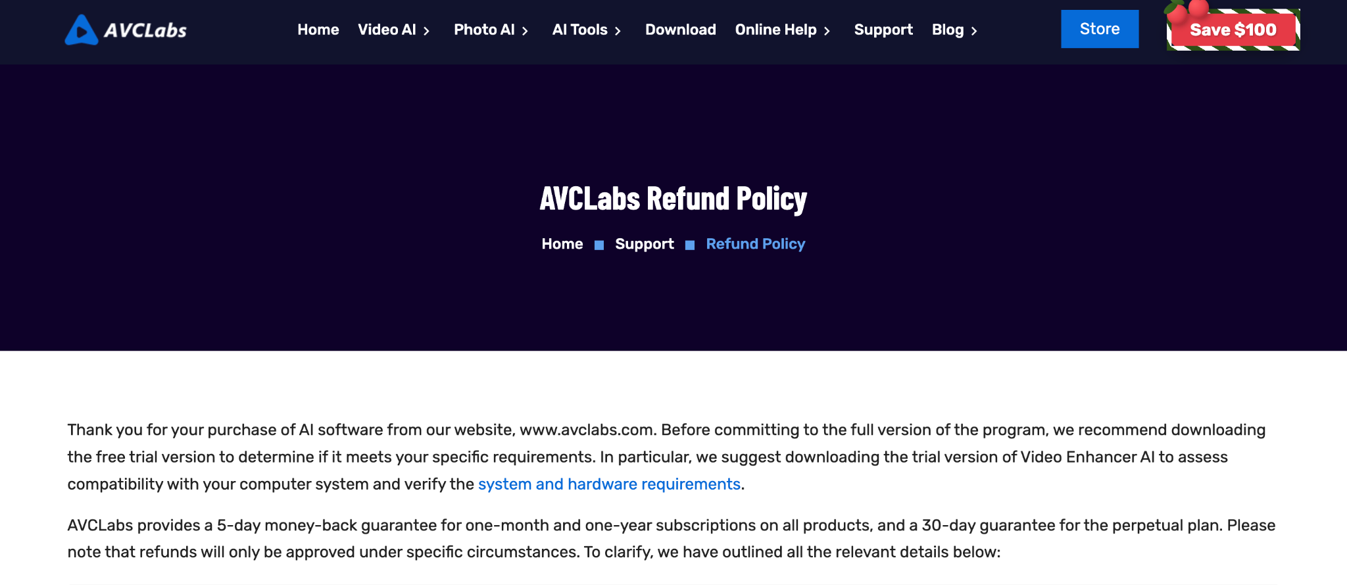Click the AVCLabs logo
Screen dimensions: 1347x585
click(125, 29)
